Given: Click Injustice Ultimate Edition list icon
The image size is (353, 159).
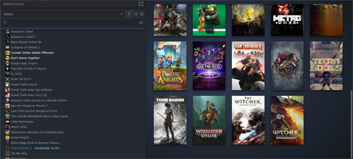Looking at the screenshot, I should (8, 100).
